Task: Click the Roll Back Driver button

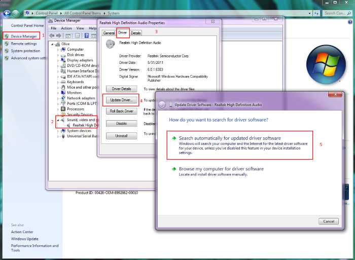Action: point(121,111)
